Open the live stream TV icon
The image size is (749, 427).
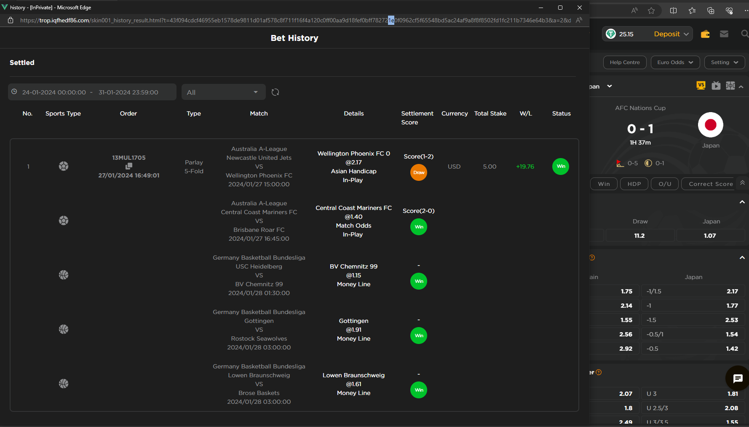click(716, 86)
